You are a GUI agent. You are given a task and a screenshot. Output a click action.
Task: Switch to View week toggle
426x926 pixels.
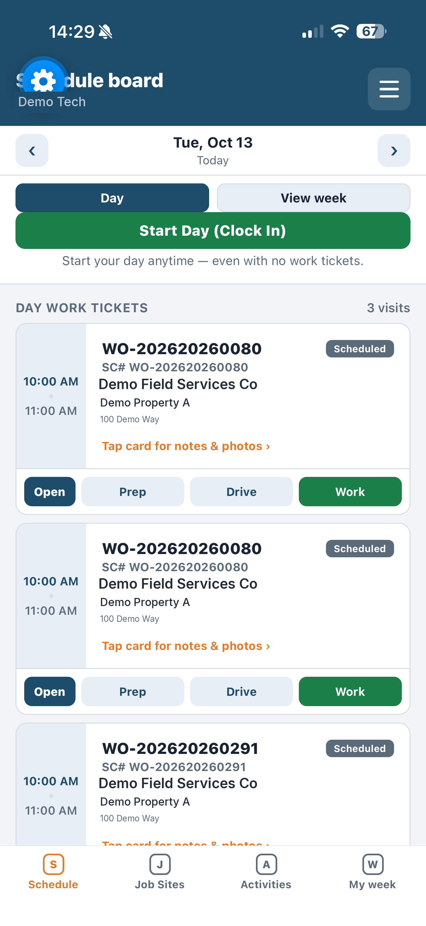[313, 198]
